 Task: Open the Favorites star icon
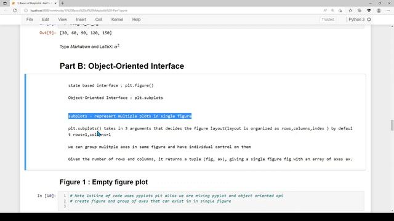tap(350, 10)
